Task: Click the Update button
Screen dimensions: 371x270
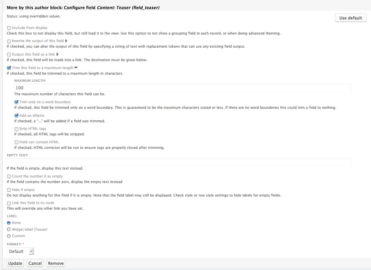Action: pos(15,263)
